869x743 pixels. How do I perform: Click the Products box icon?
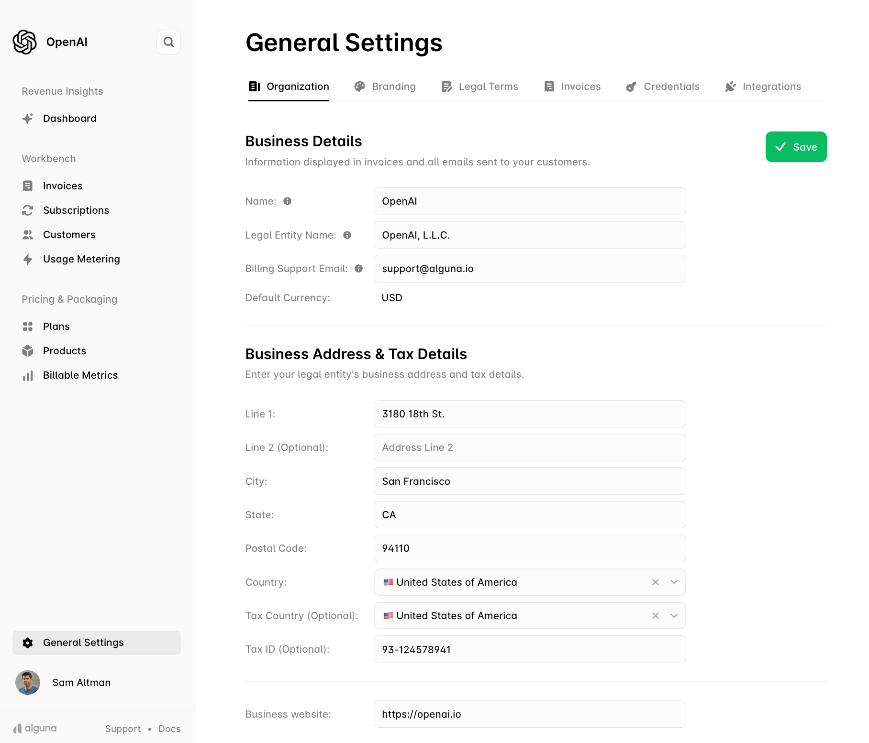pyautogui.click(x=28, y=351)
